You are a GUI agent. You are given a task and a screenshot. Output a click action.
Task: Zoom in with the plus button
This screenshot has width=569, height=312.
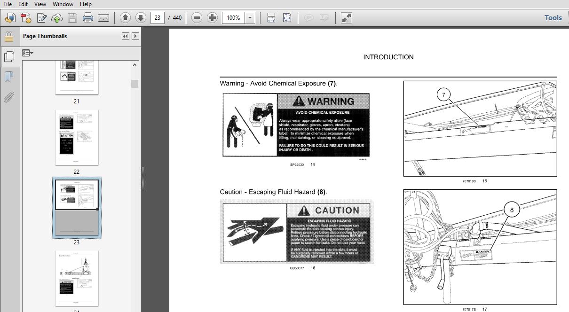[213, 18]
